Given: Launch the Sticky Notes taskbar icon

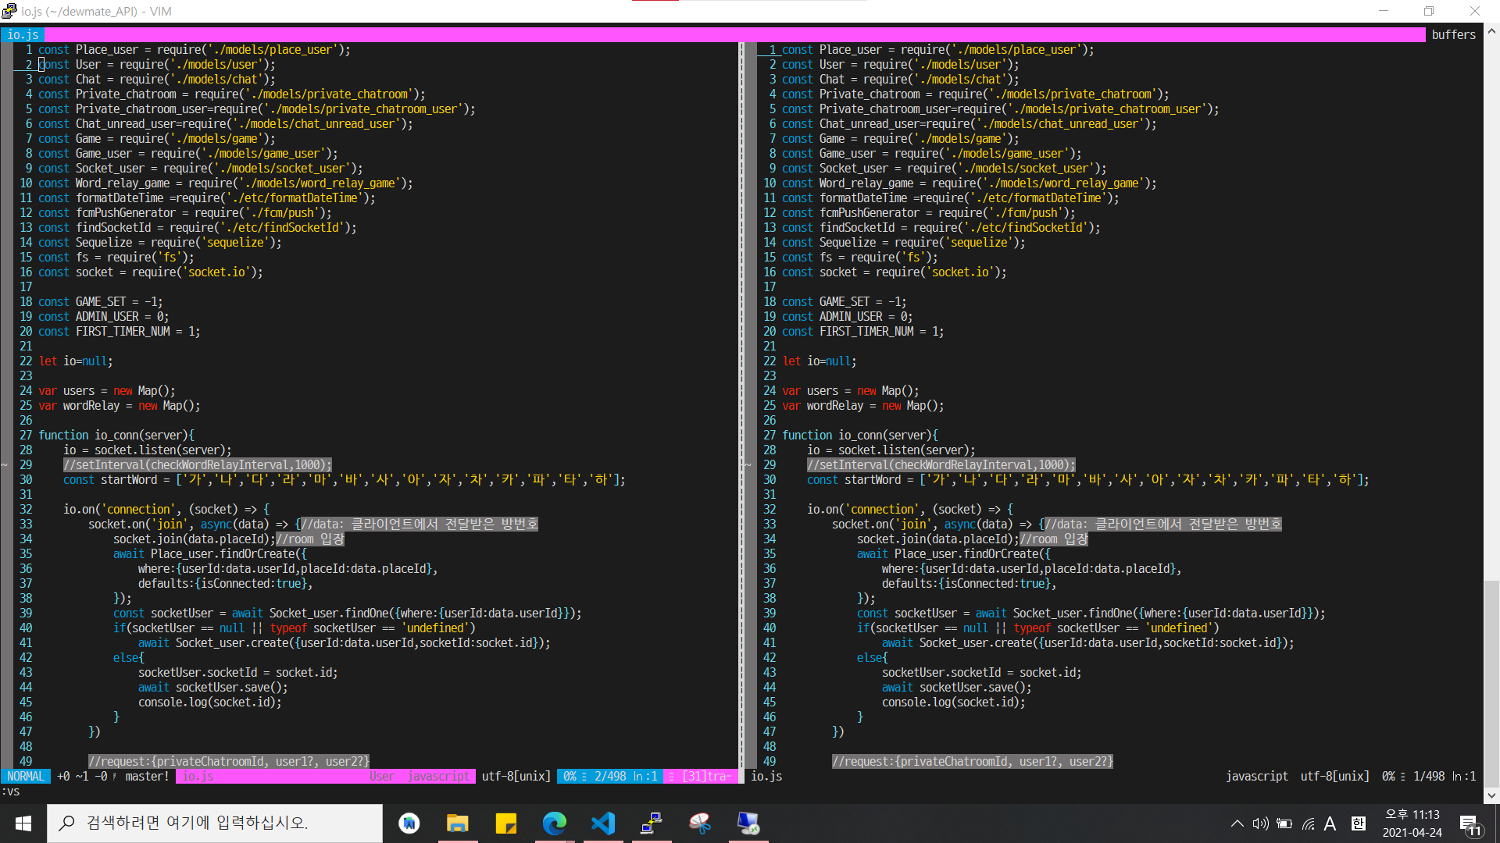Looking at the screenshot, I should pos(505,823).
